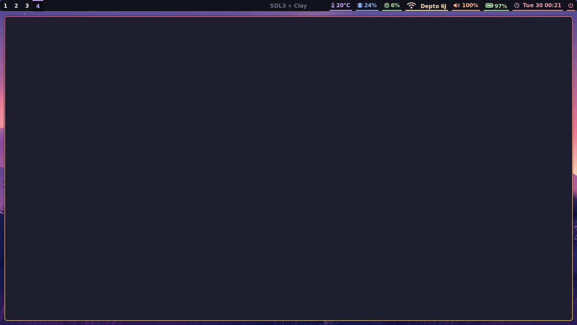Switch to workspace 2

point(16,5)
